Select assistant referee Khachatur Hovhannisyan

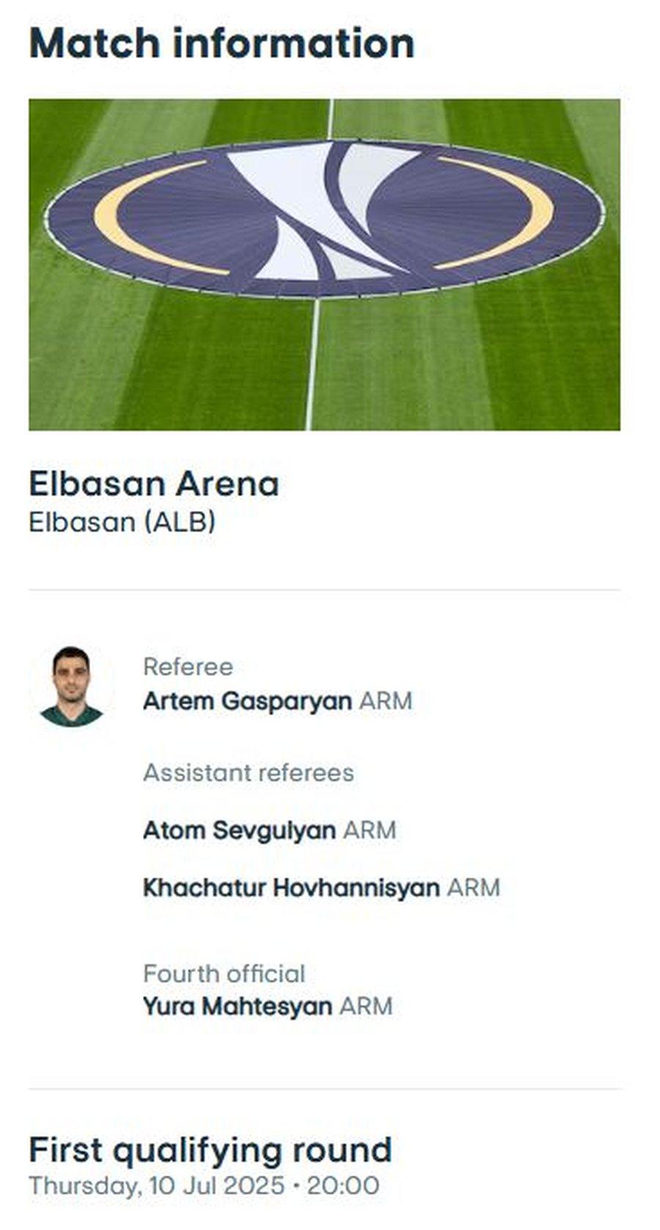(x=291, y=888)
